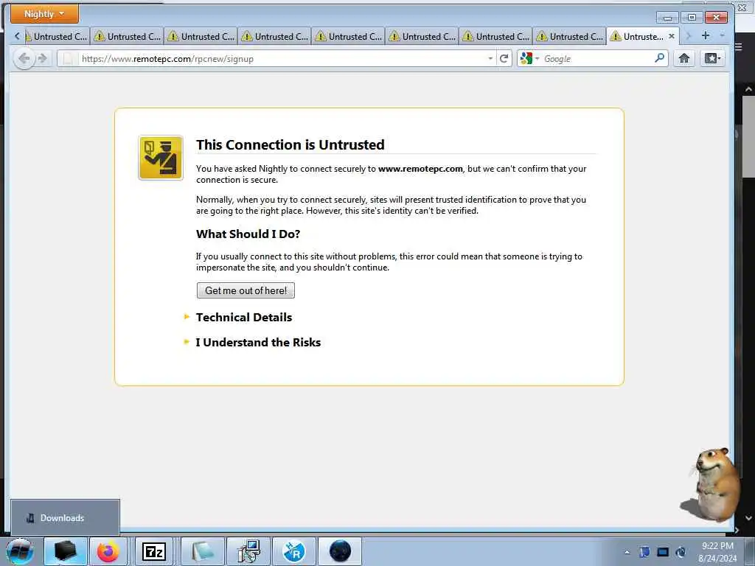Click the tray monitor display icon
Viewport: 755px width, 566px height.
click(x=663, y=552)
